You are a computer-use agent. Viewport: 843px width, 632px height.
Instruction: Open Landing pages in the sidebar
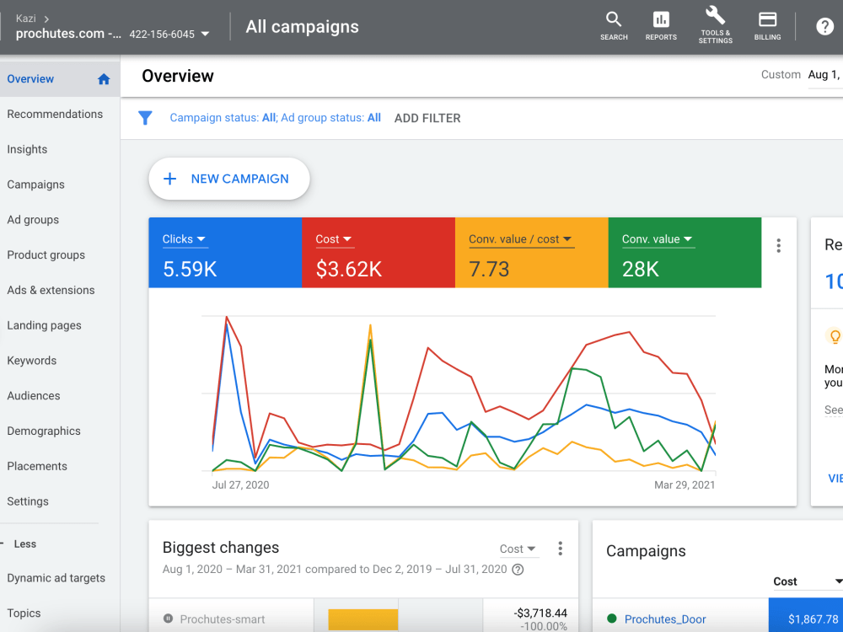coord(44,325)
